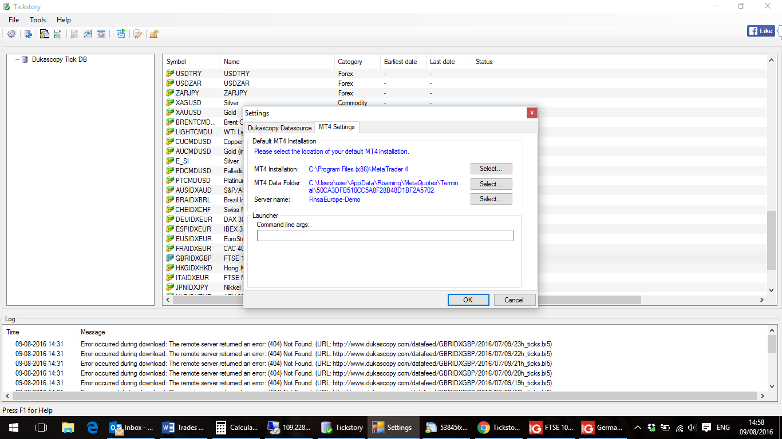Open the Windows Start menu

[13, 427]
